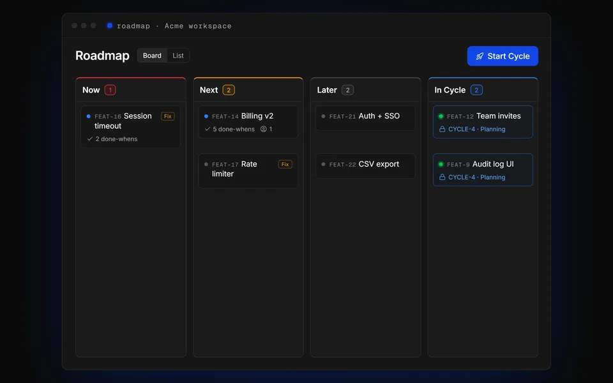613x383 pixels.
Task: Start a new cycle with Start Cycle
Action: click(x=503, y=56)
